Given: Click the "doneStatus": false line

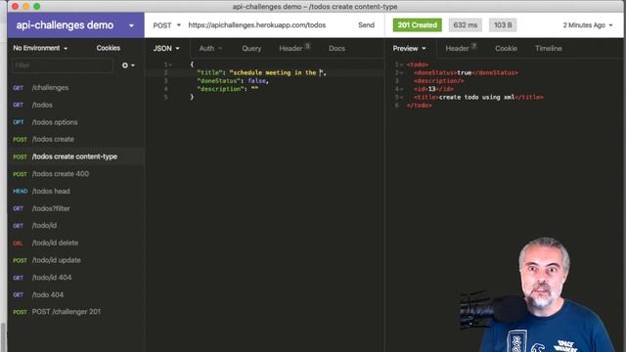Looking at the screenshot, I should (233, 81).
